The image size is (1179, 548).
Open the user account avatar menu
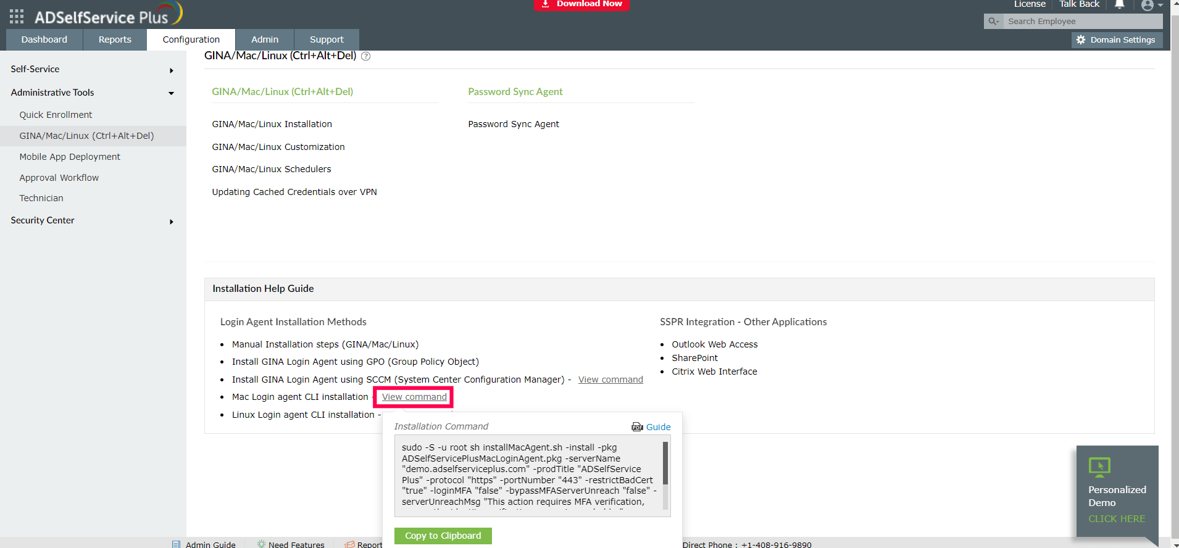1148,6
